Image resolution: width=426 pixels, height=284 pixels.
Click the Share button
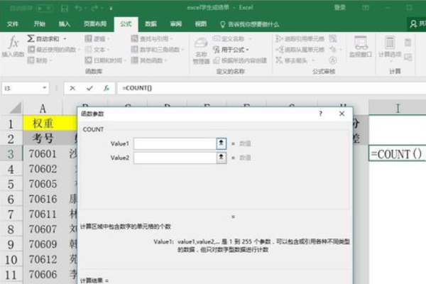point(417,24)
